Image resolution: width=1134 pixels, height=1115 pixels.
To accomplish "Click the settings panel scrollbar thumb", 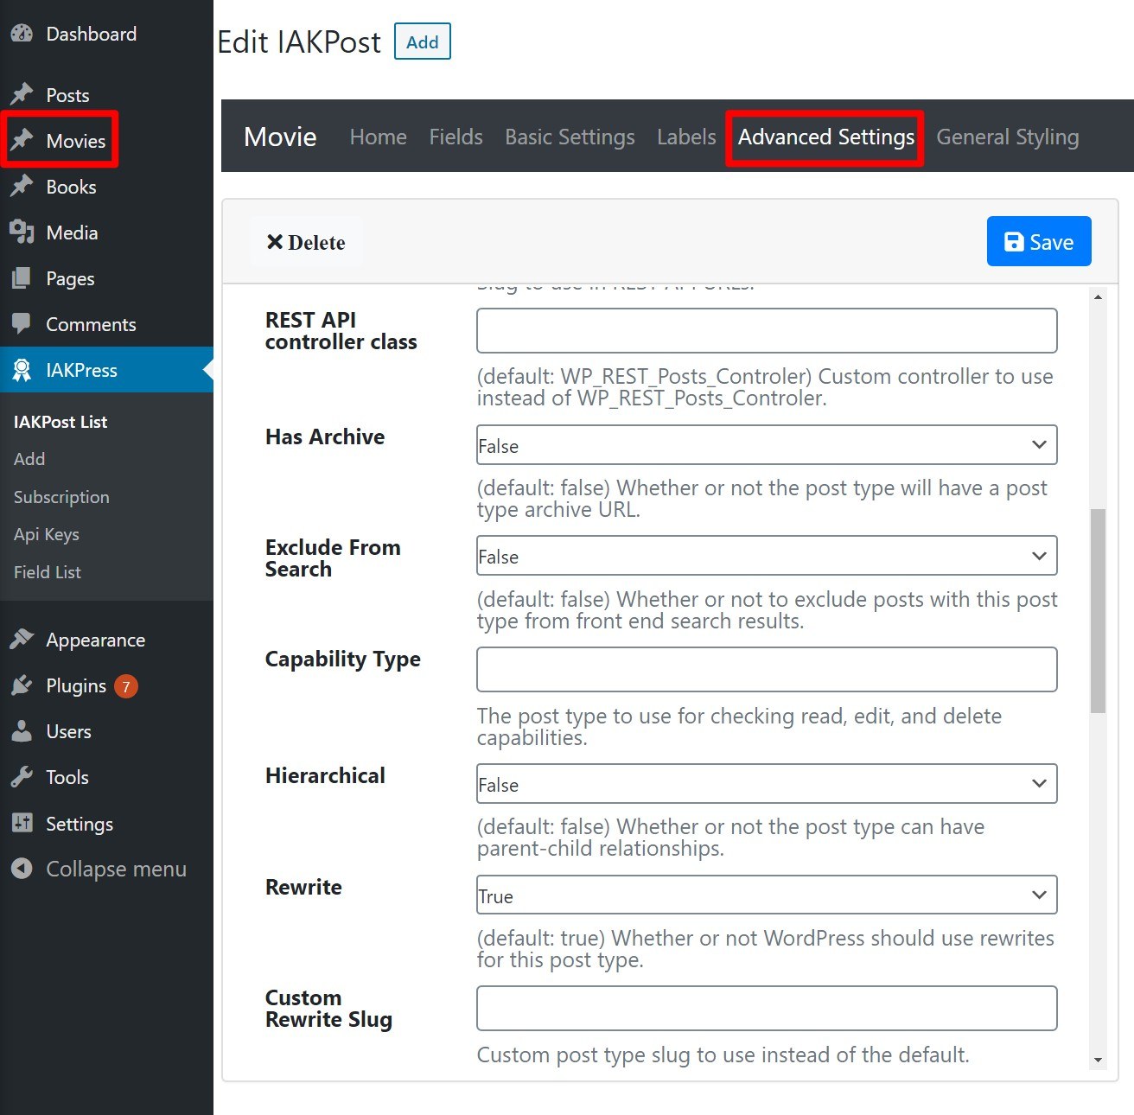I will click(x=1099, y=610).
